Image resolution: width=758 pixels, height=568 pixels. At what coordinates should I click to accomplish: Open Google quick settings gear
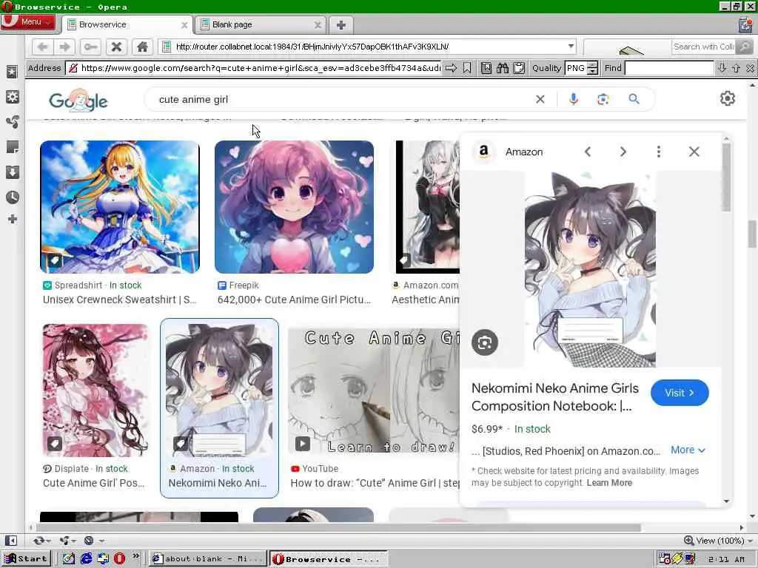point(728,98)
